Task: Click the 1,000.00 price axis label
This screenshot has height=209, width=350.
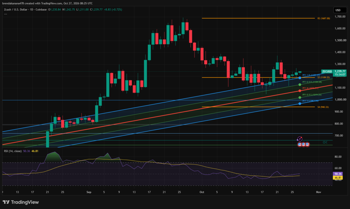Action: [x=340, y=99]
